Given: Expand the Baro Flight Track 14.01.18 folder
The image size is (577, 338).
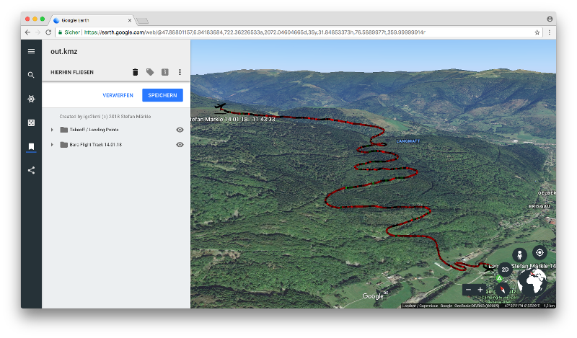Looking at the screenshot, I should coord(52,145).
